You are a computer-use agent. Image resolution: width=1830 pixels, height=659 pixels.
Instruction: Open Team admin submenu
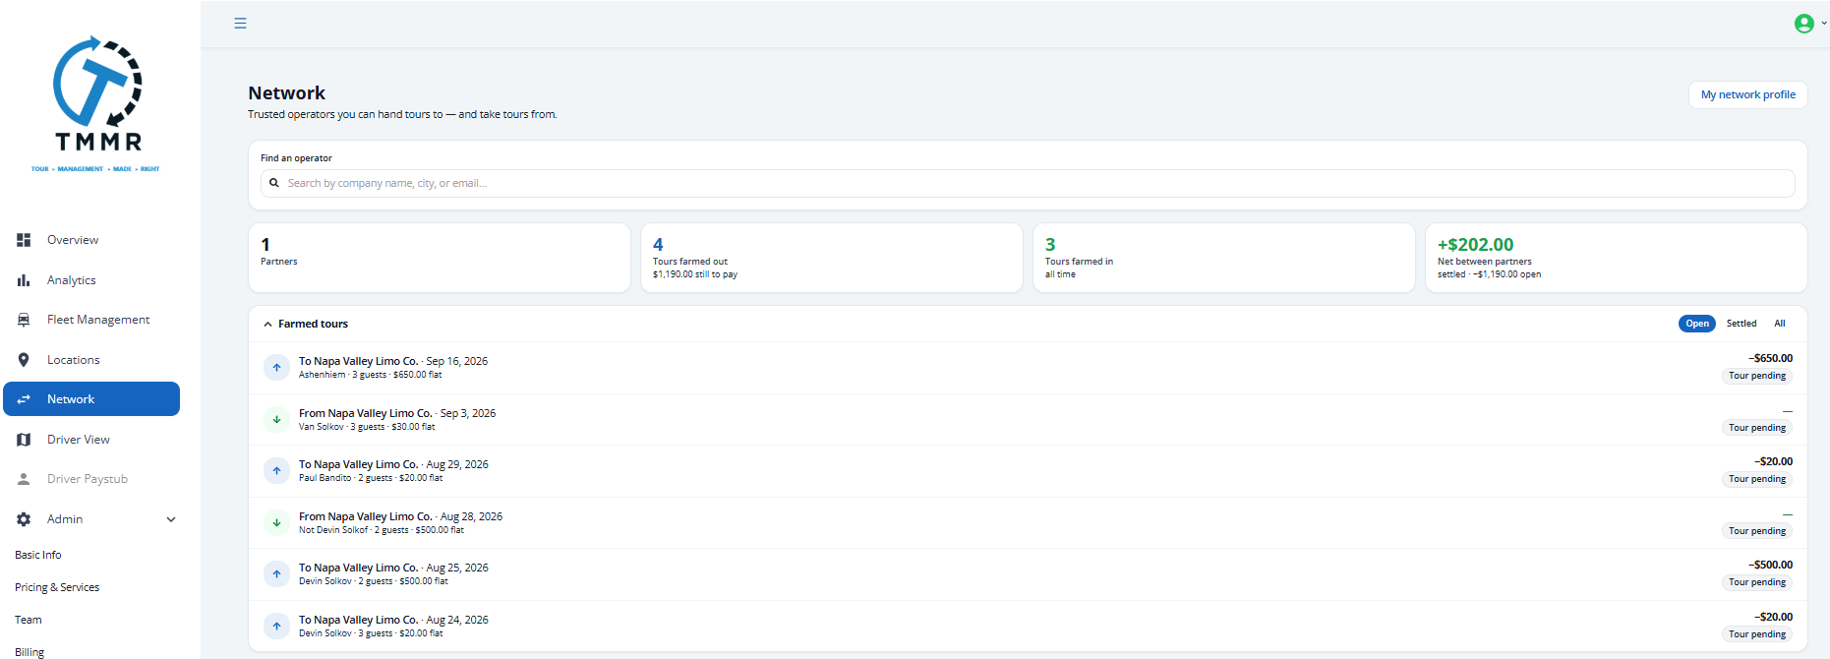point(29,620)
